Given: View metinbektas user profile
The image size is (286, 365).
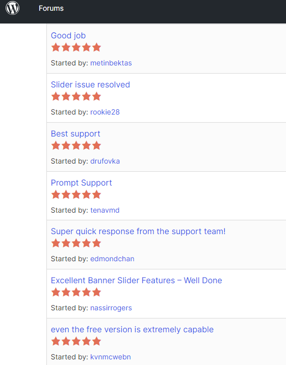Looking at the screenshot, I should pos(111,63).
